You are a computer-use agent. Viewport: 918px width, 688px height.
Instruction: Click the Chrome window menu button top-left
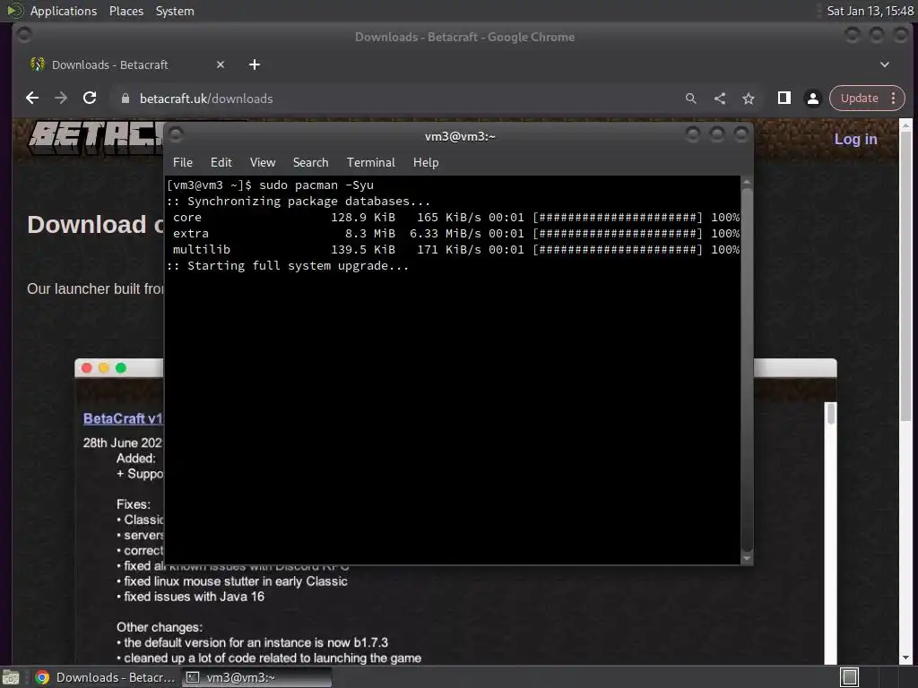click(24, 35)
